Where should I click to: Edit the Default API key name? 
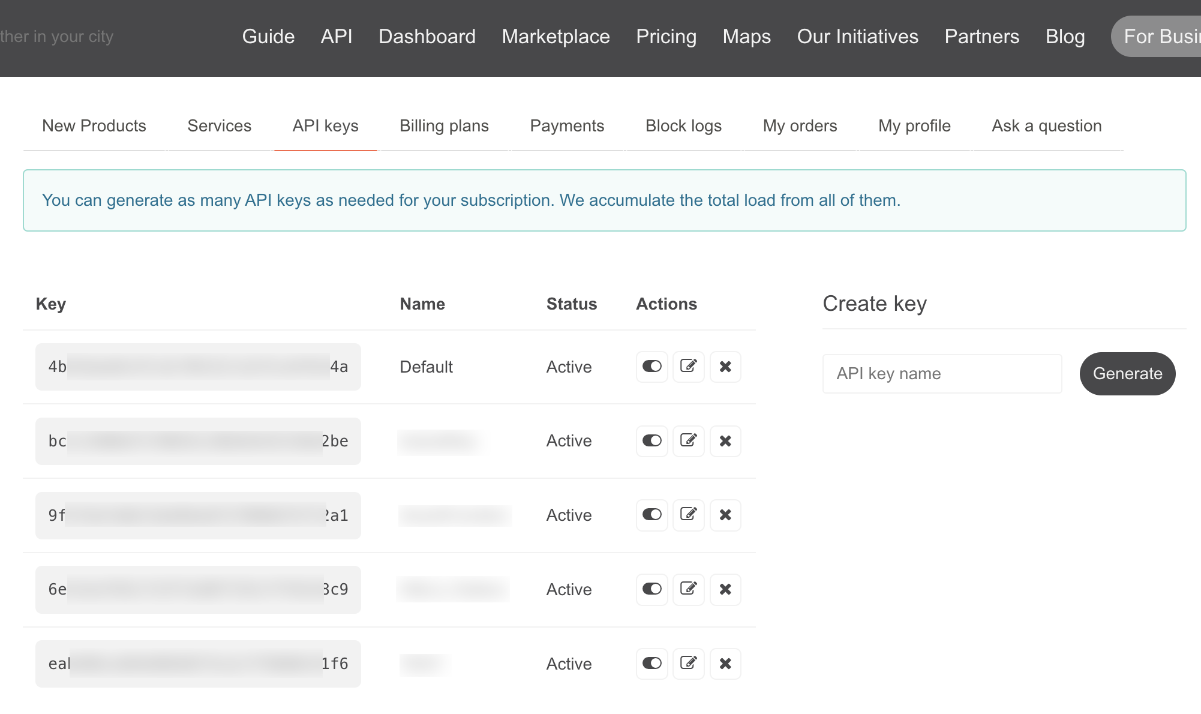[688, 367]
